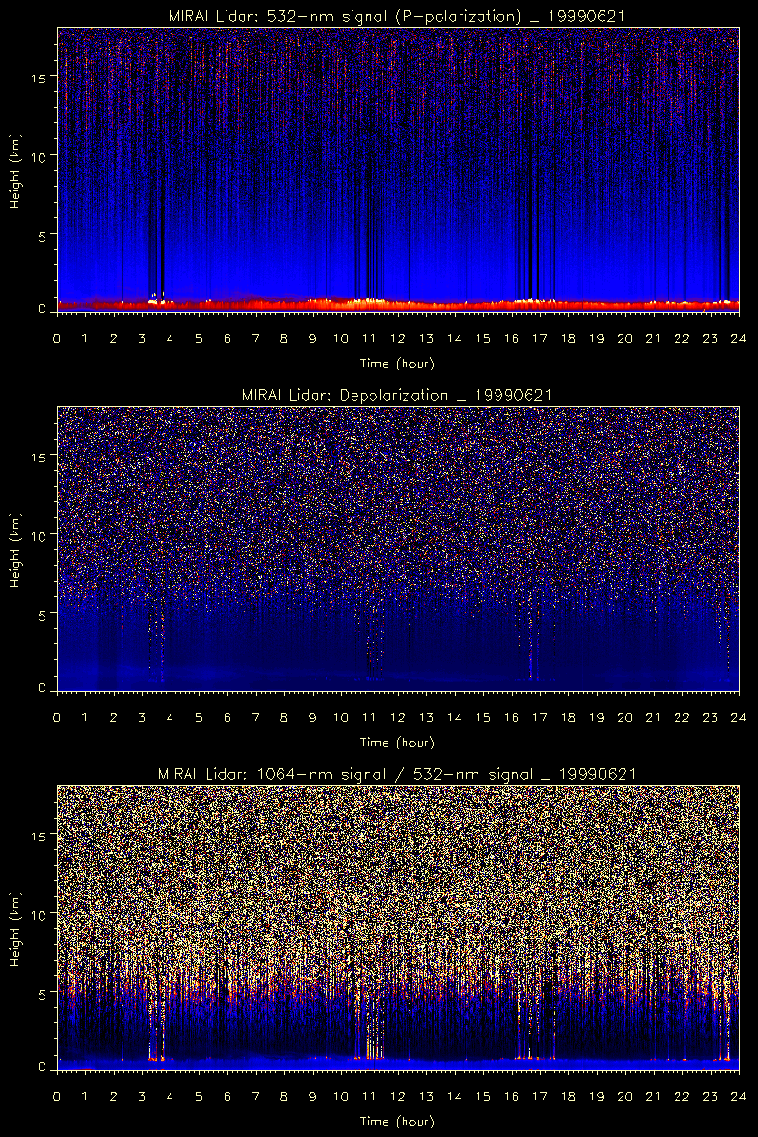Click hour 6 on the Depolarization time axis

tap(227, 717)
